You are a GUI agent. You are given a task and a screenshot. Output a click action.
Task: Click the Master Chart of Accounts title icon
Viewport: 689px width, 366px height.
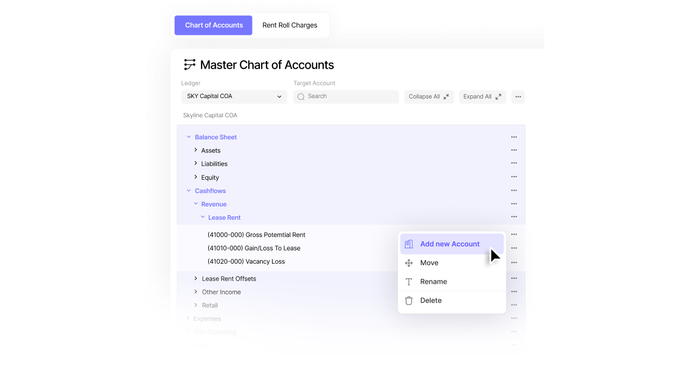coord(190,65)
